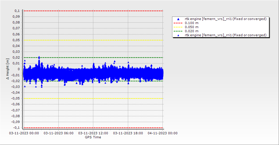Click the highest data spike touching the green line

(x=39, y=58)
